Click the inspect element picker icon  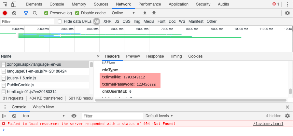(5, 4)
